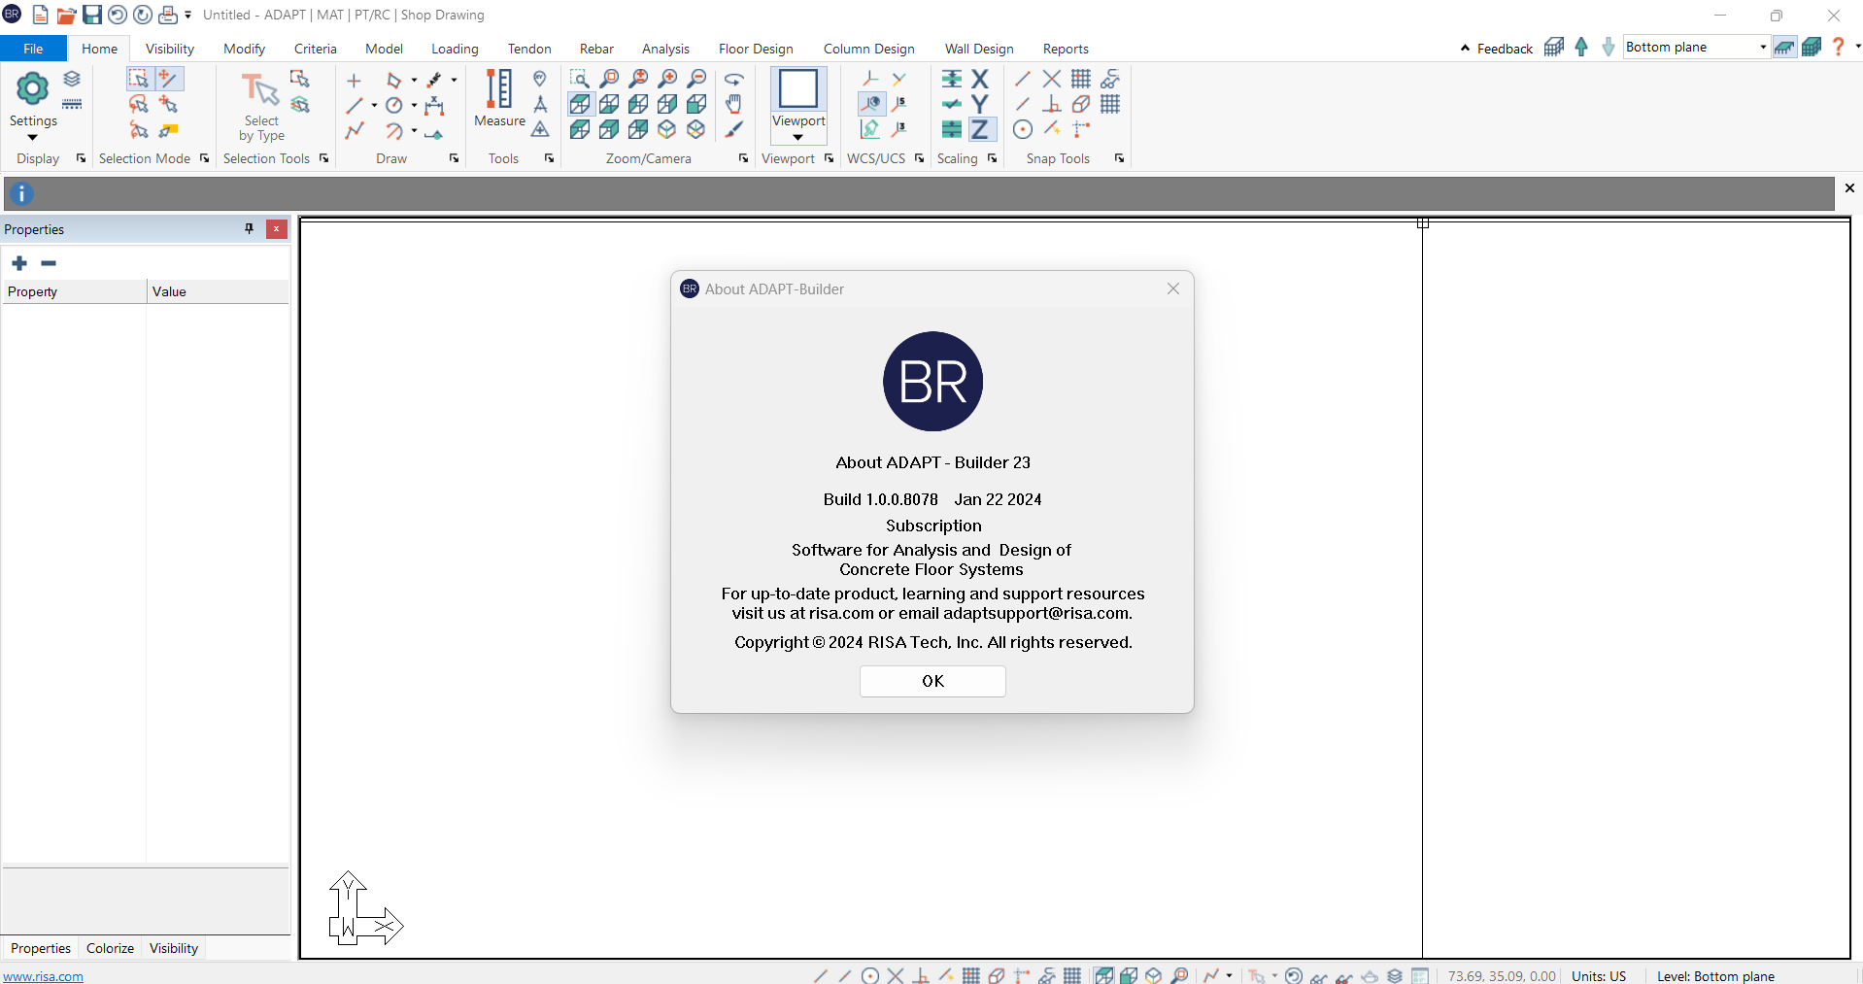The width and height of the screenshot is (1863, 984).
Task: Expand the Viewport dropdown arrow
Action: click(x=798, y=138)
